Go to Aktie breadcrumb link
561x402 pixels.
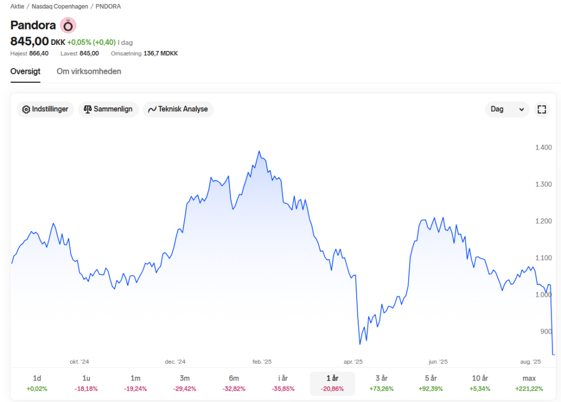(17, 7)
